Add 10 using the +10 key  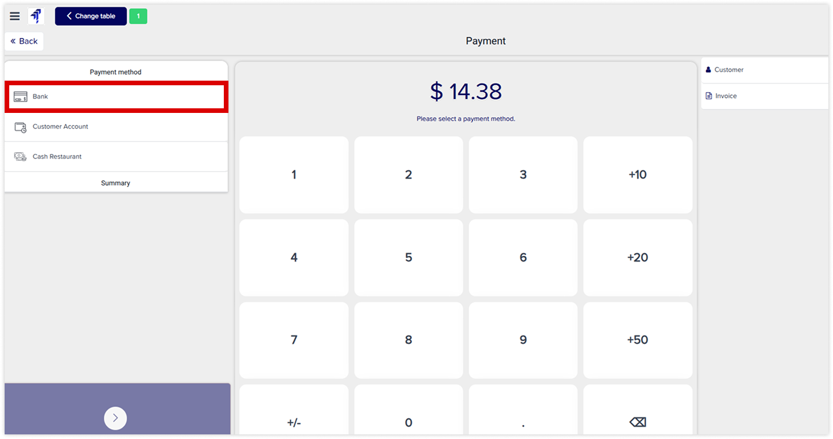pyautogui.click(x=637, y=175)
